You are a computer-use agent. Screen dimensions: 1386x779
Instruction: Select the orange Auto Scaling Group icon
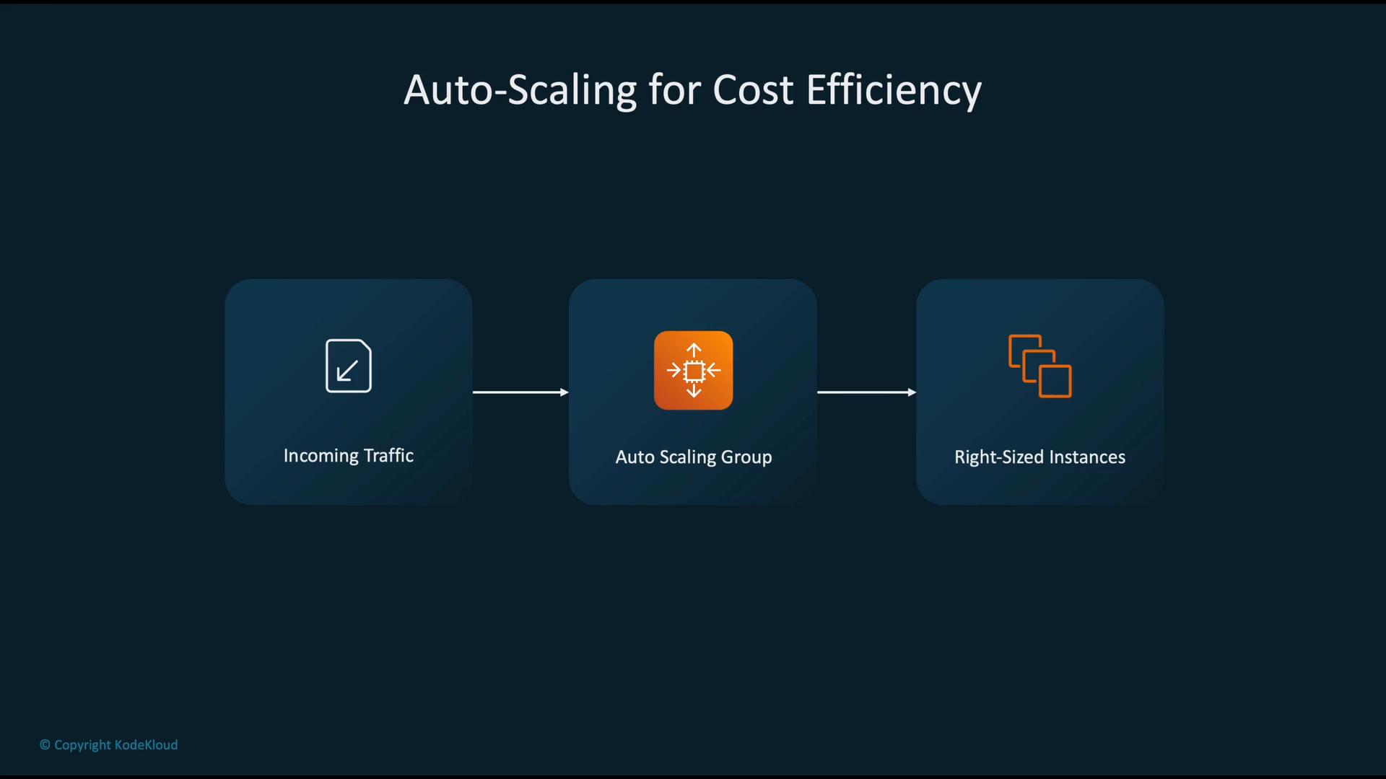click(x=693, y=370)
